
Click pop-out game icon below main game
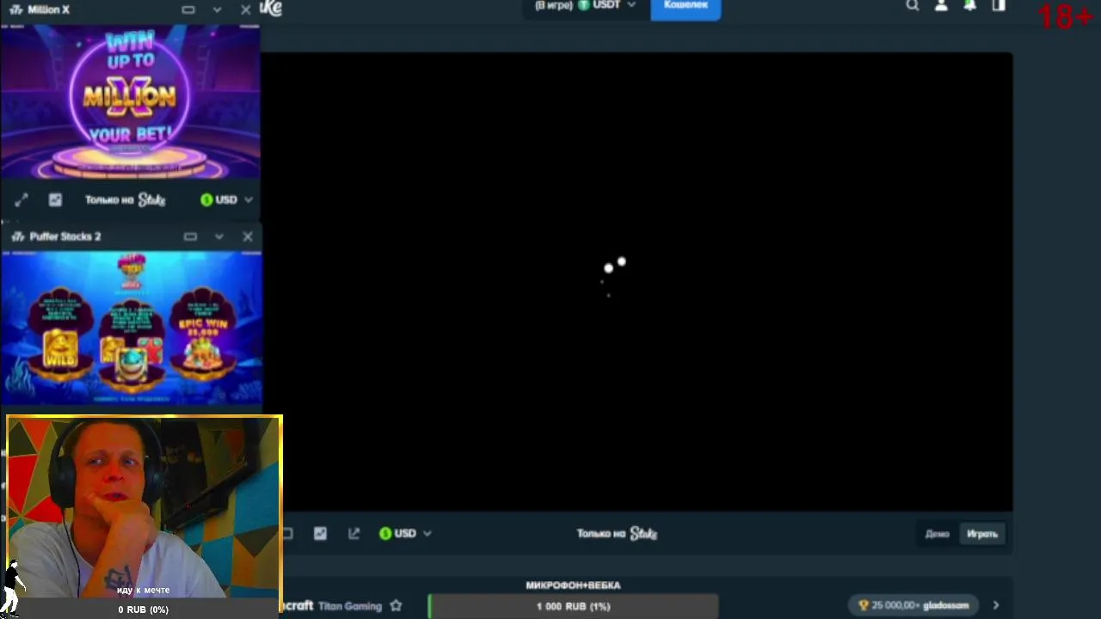coord(354,533)
